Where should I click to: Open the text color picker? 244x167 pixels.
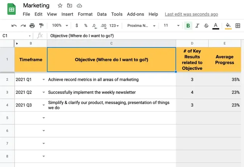[216, 26]
